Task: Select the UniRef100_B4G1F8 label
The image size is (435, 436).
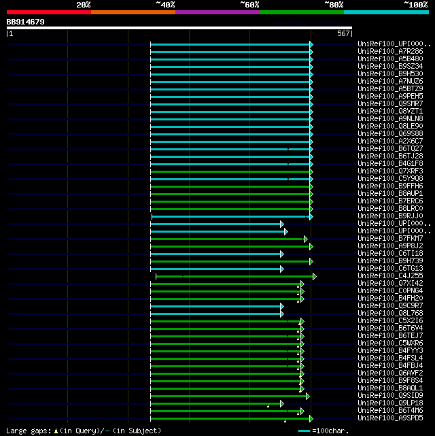Action: pyautogui.click(x=390, y=164)
